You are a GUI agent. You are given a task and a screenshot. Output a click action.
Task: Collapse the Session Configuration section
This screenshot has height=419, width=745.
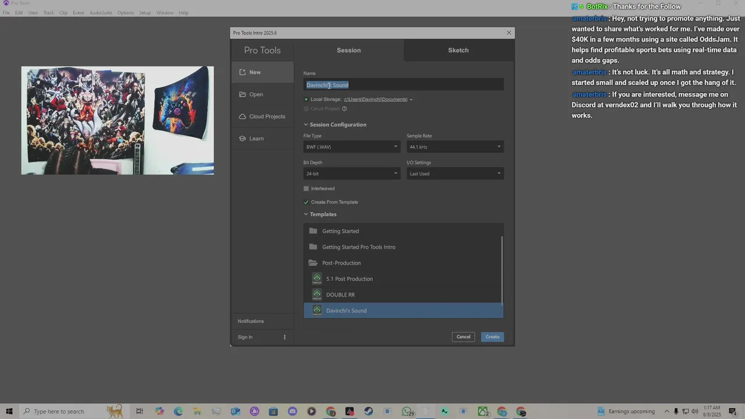pyautogui.click(x=306, y=125)
